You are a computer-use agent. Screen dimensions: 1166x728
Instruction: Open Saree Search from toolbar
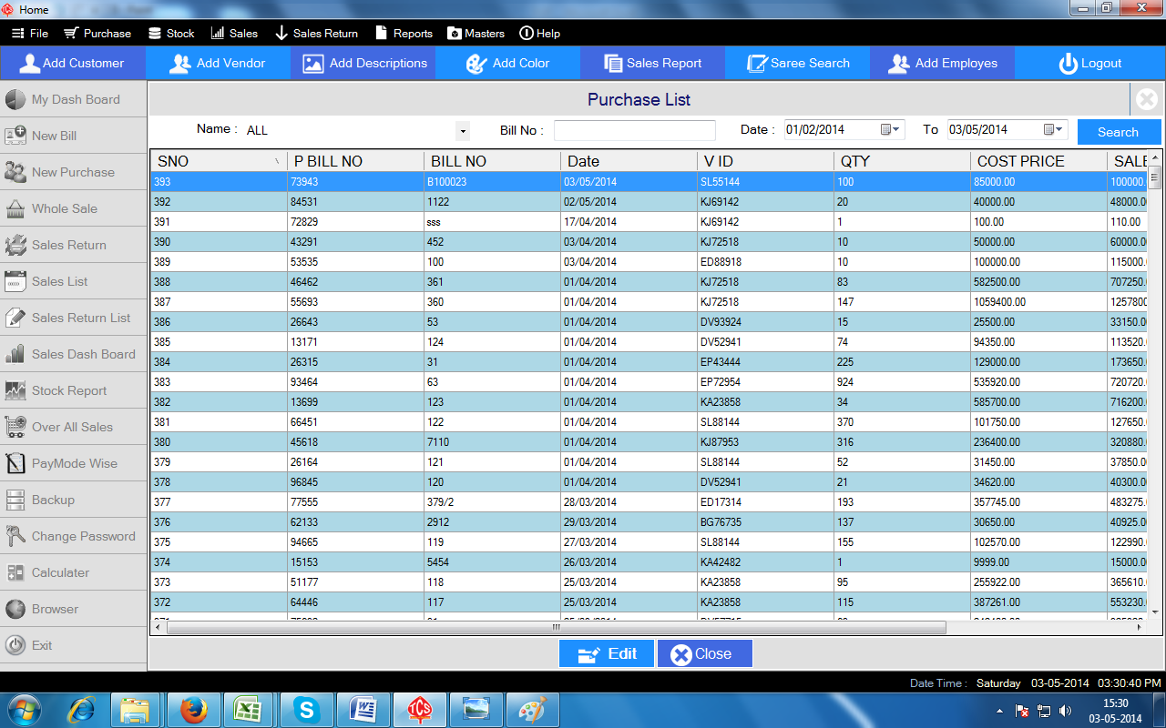click(798, 64)
